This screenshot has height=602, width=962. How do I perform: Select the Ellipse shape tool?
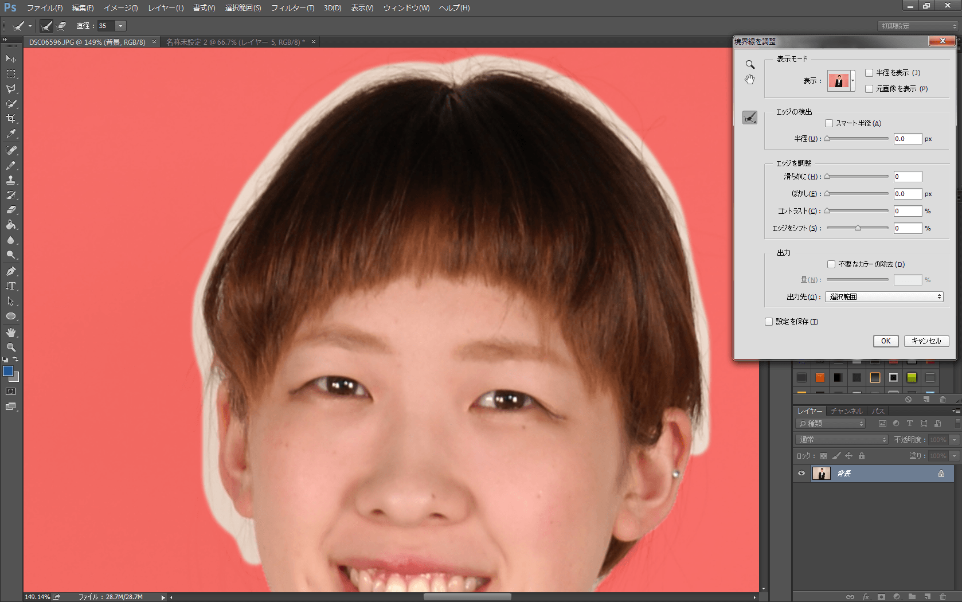[11, 316]
